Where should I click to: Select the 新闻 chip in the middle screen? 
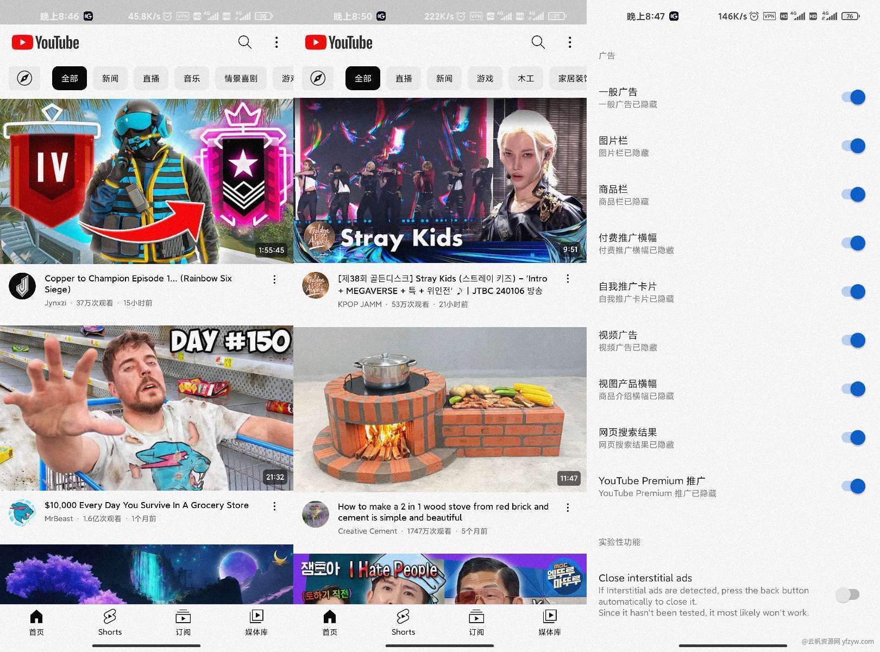tap(444, 78)
